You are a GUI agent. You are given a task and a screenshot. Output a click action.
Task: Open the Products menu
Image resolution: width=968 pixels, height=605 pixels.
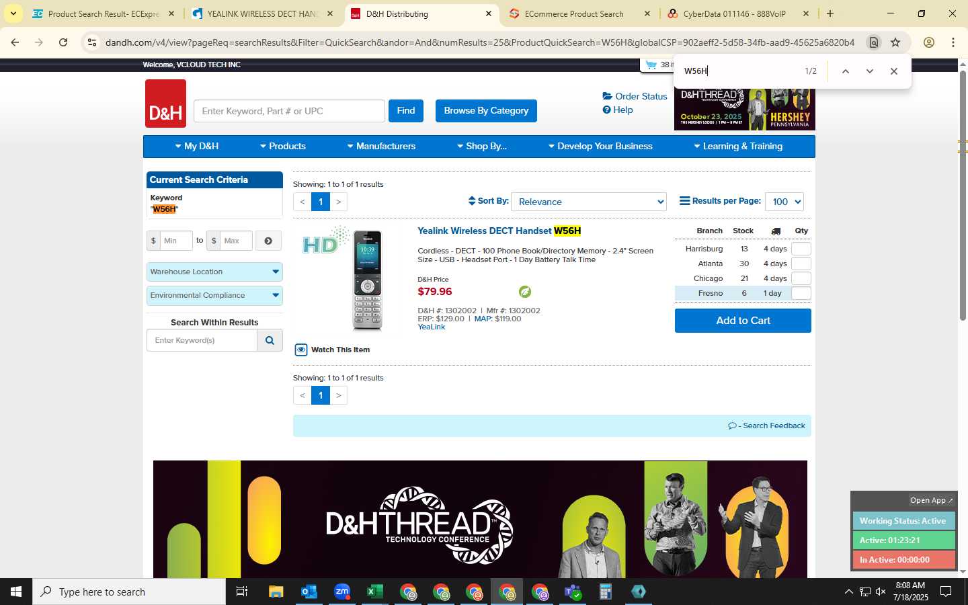click(x=283, y=146)
